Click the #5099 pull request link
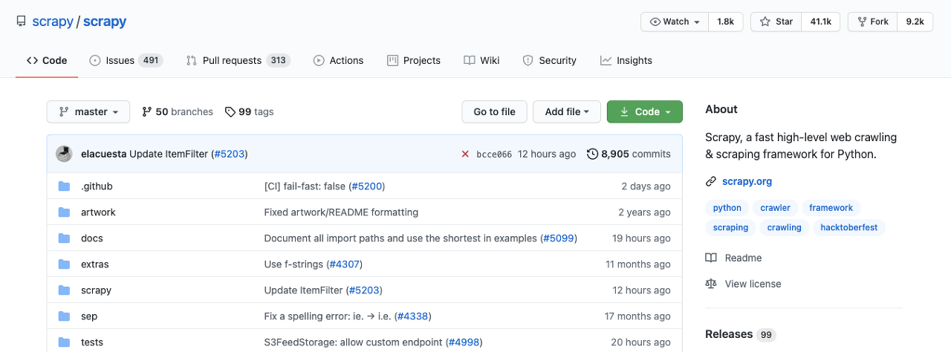Screen dimensions: 951x352 [559, 238]
